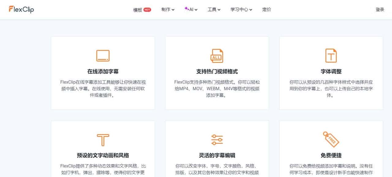Click the purple AI sparkle icon
This screenshot has width=392, height=177.
click(x=186, y=9)
